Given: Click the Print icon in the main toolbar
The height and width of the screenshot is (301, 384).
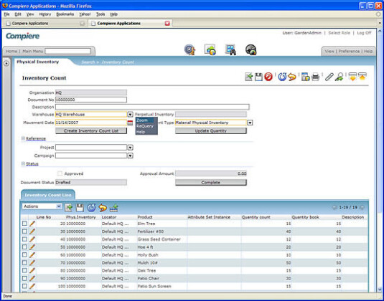Looking at the screenshot, I should coord(315,77).
